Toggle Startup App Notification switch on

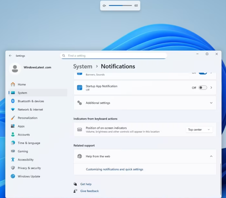[x=203, y=88]
